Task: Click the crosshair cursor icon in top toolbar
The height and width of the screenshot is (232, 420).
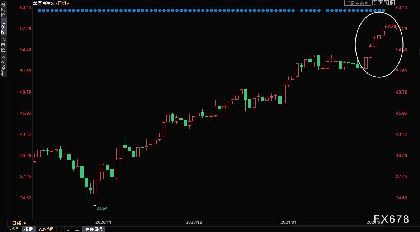Action: point(375,3)
